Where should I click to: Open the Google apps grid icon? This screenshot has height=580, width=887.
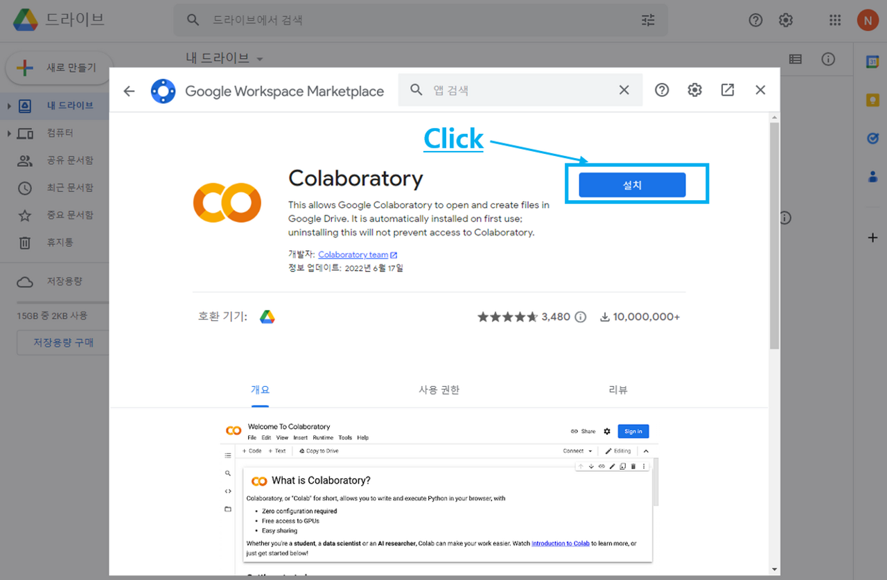pos(835,20)
